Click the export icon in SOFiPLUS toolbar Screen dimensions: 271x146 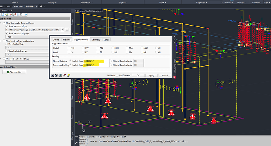pyautogui.click(x=3, y=15)
